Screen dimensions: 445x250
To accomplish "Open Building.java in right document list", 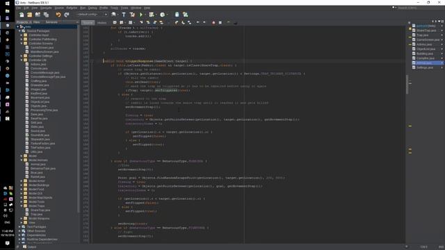I will click(x=425, y=53).
